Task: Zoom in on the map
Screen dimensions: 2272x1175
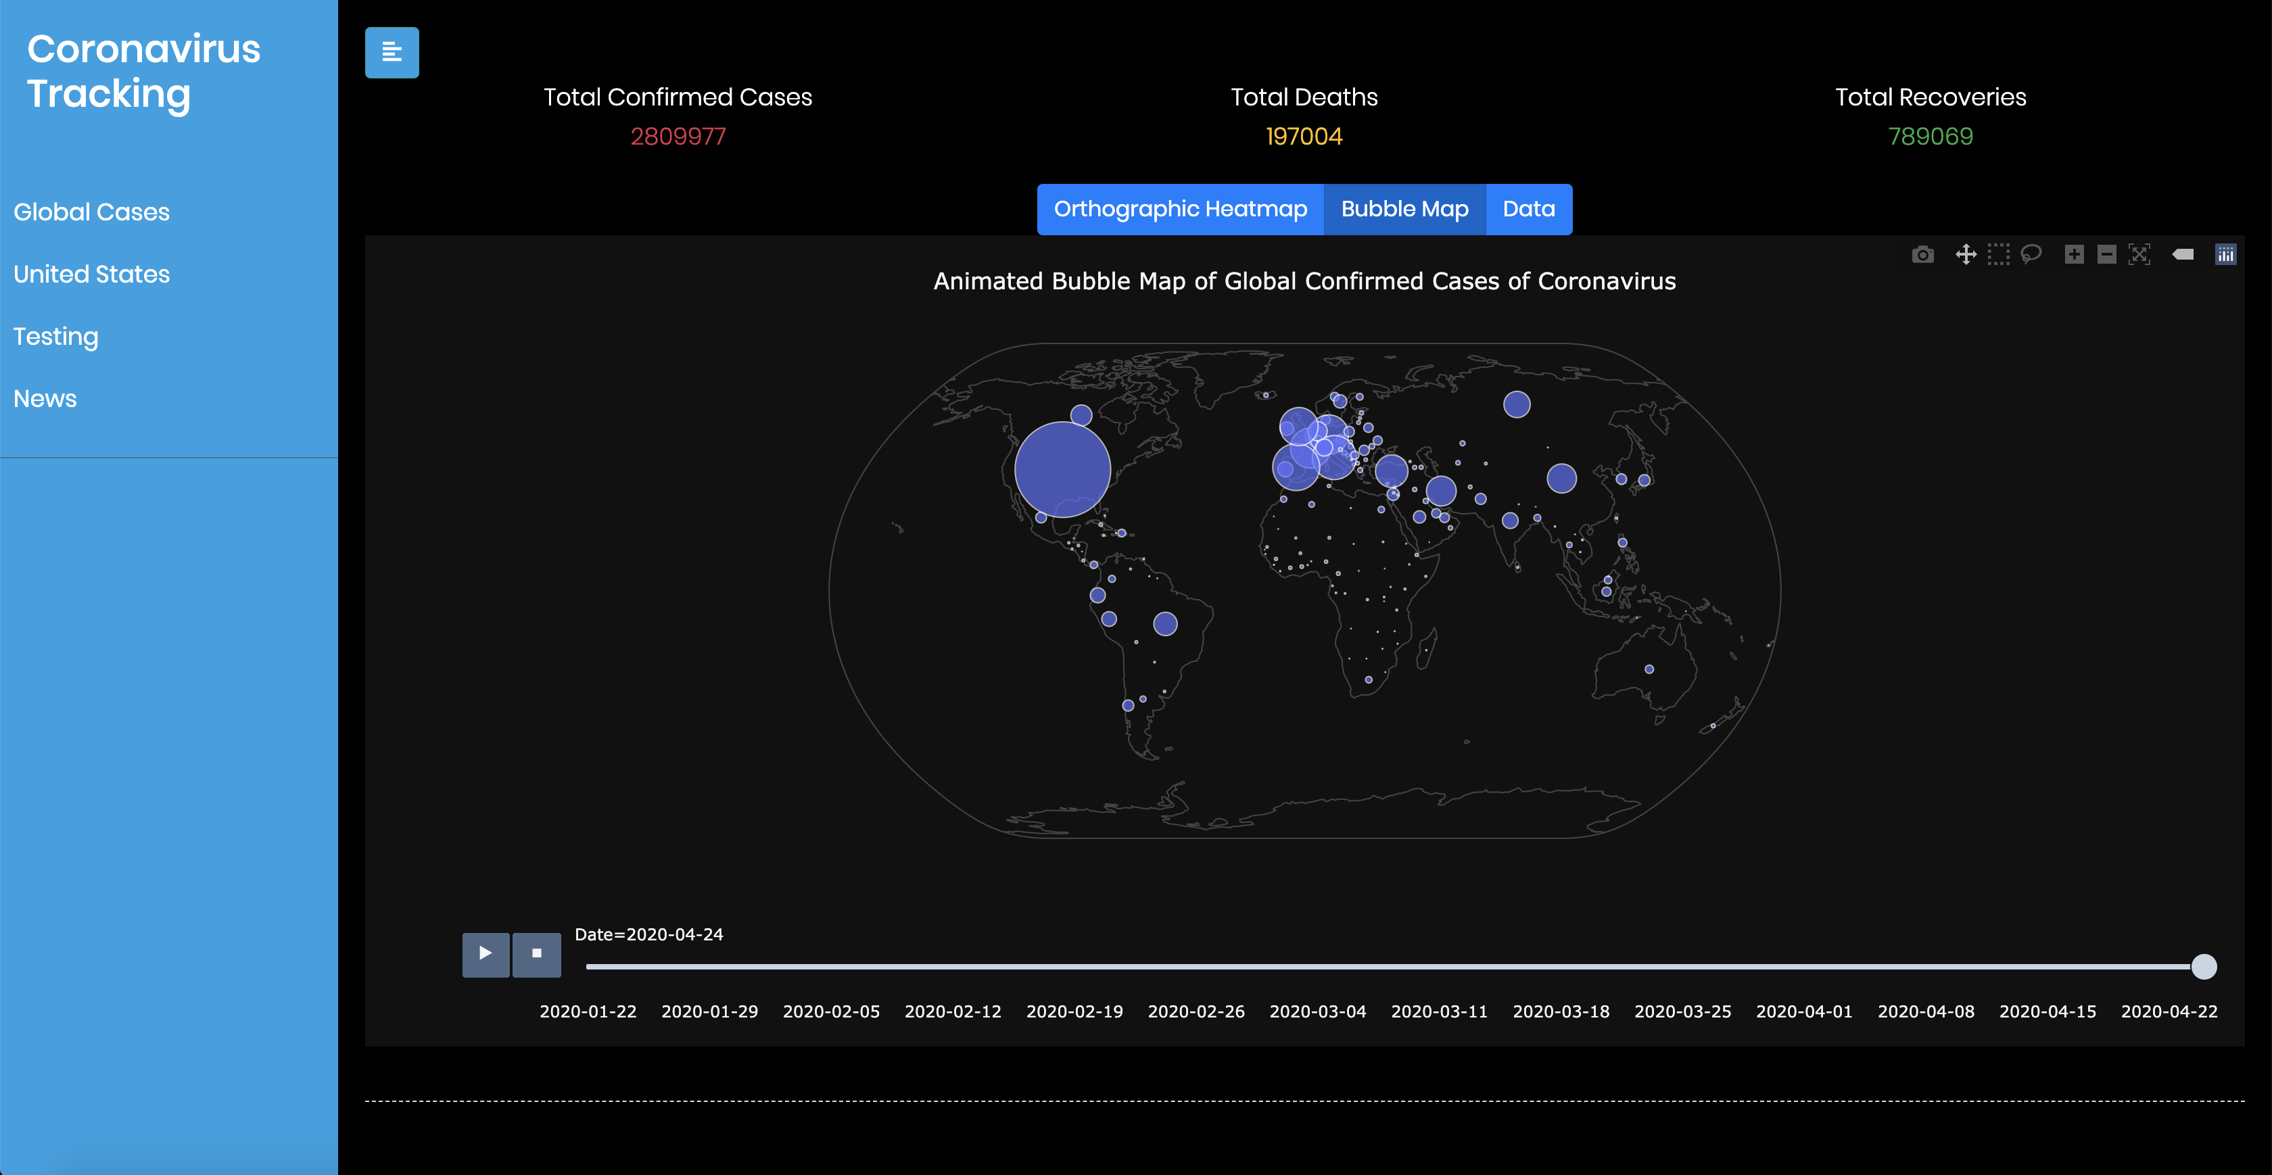Action: [x=2075, y=255]
